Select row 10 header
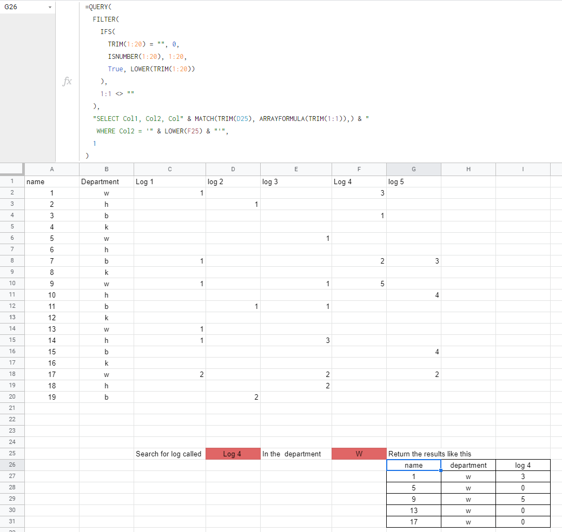 pyautogui.click(x=12, y=284)
